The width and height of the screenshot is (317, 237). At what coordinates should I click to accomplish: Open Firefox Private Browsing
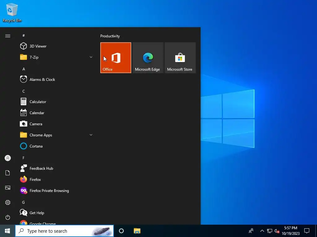point(57,190)
